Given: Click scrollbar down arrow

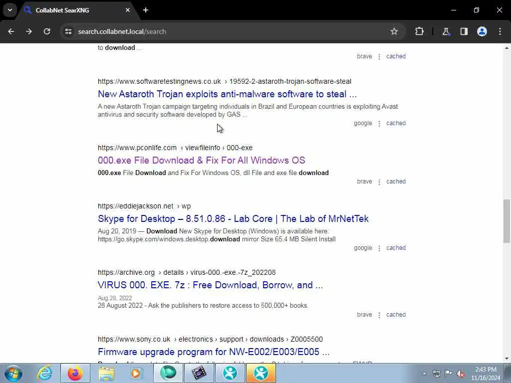Looking at the screenshot, I should pyautogui.click(x=507, y=359).
